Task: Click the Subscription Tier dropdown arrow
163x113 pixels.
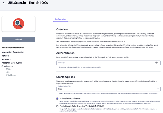Action: (158, 89)
